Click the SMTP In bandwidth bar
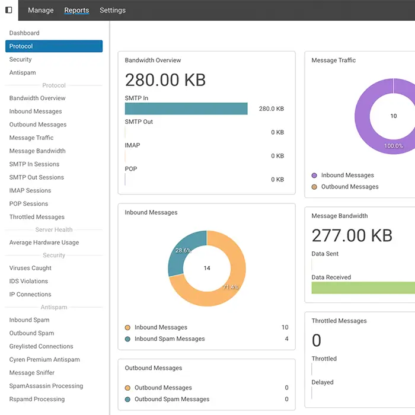The image size is (415, 415). pos(186,108)
